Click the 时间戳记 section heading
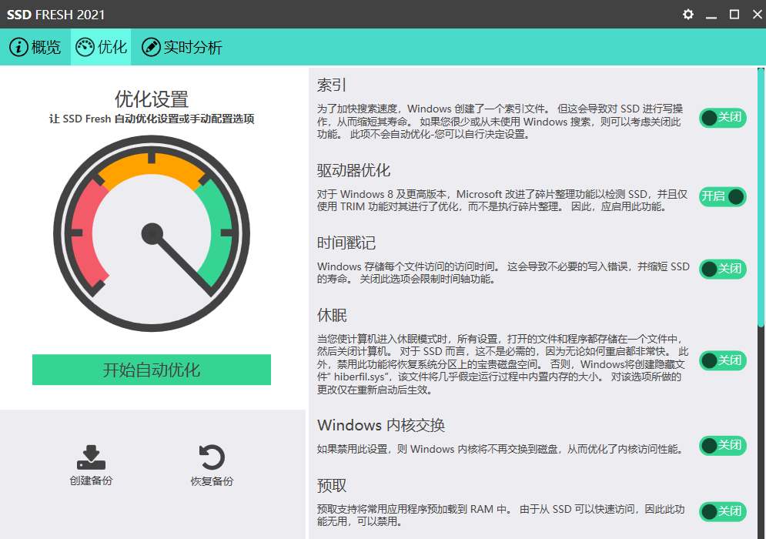The height and width of the screenshot is (539, 766). [x=346, y=243]
